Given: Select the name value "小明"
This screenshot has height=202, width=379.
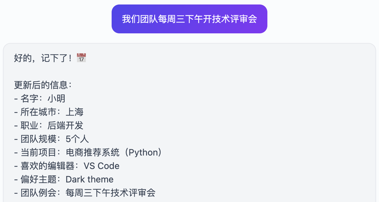Looking at the screenshot, I should click(56, 98).
